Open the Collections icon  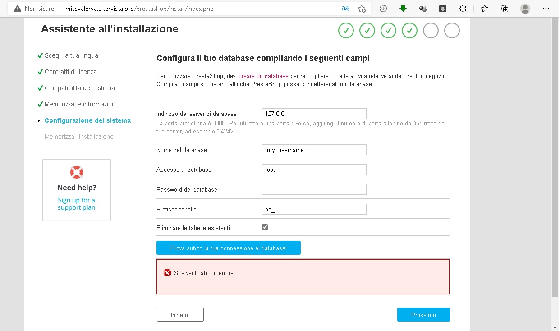pos(505,9)
